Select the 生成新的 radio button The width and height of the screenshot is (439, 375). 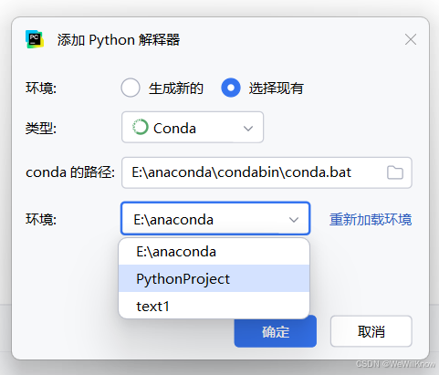point(131,88)
